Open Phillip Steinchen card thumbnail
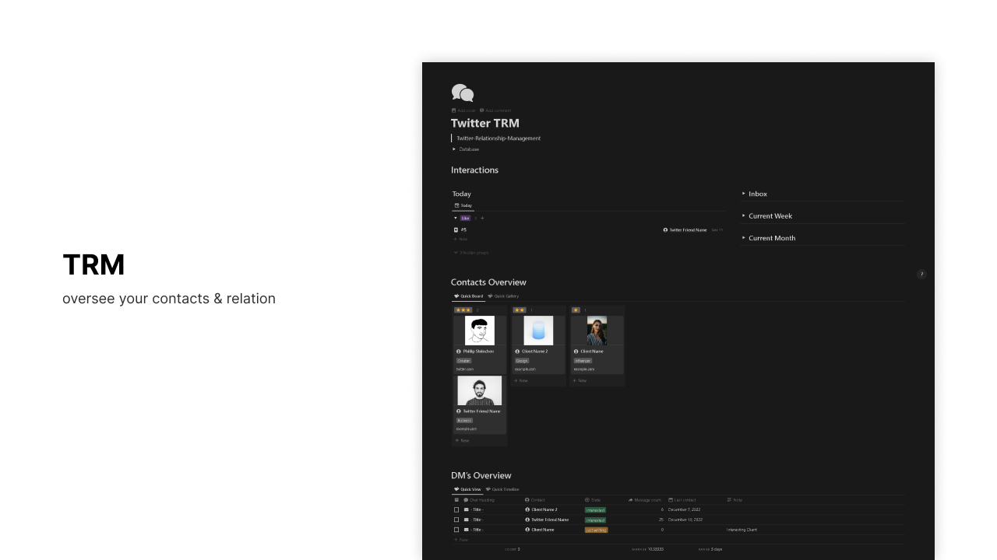 pos(480,331)
